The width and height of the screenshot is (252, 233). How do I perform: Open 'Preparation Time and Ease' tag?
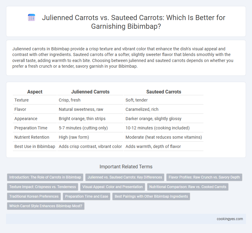(86, 196)
